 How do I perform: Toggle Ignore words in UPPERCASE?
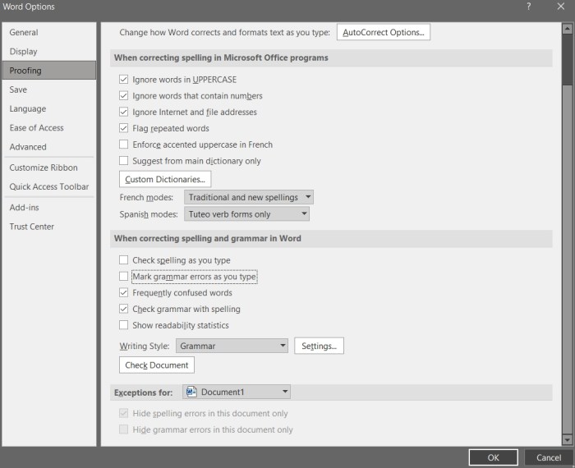point(123,80)
